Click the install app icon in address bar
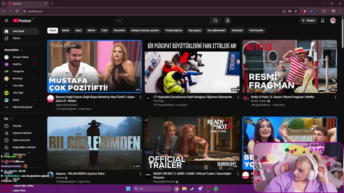The height and width of the screenshot is (193, 344). [284, 11]
